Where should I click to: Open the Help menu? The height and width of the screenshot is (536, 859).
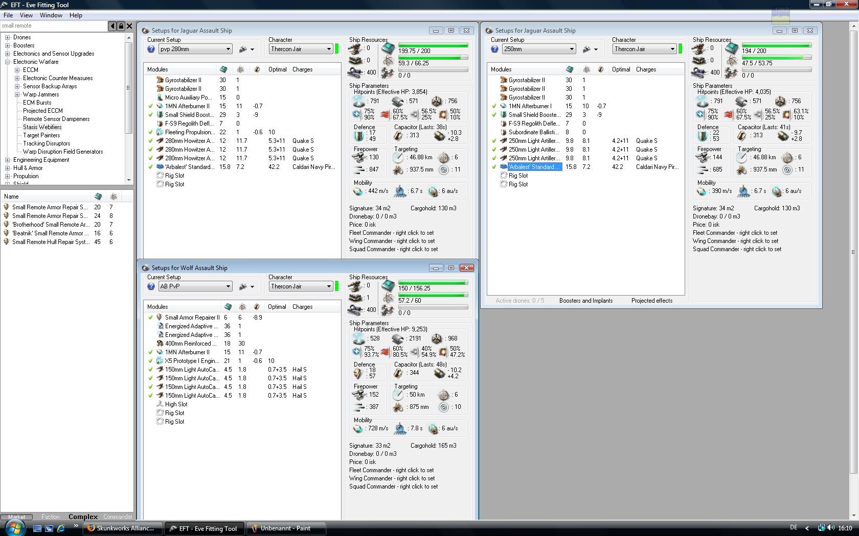[76, 15]
